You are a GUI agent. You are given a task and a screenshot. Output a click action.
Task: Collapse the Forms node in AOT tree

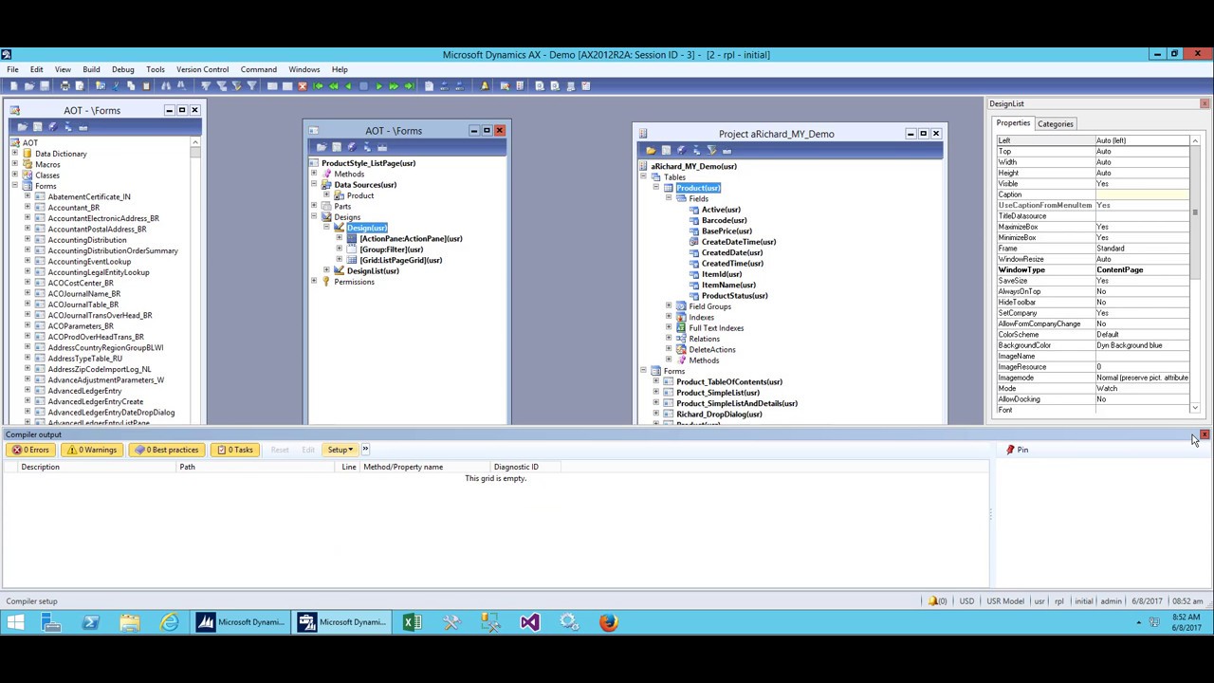click(14, 186)
